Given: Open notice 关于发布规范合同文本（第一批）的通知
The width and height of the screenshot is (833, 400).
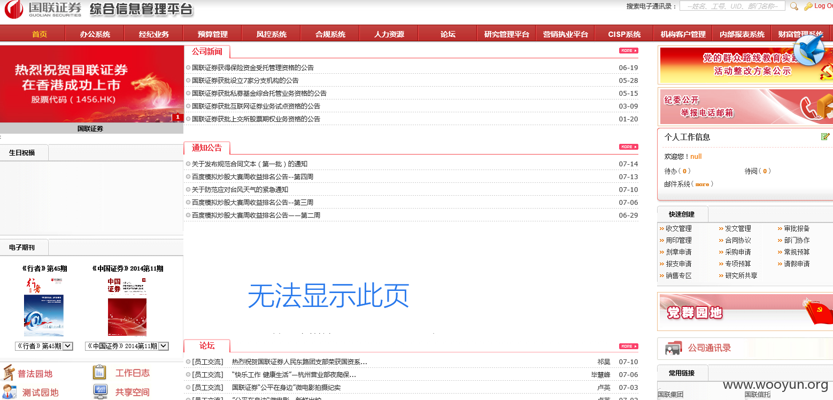Looking at the screenshot, I should [x=250, y=164].
